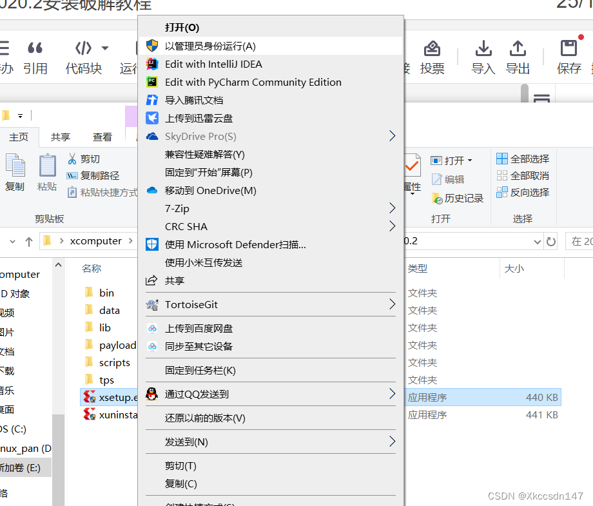Viewport: 593px width, 506px height.
Task: Click the 保存 save icon
Action: tap(569, 48)
